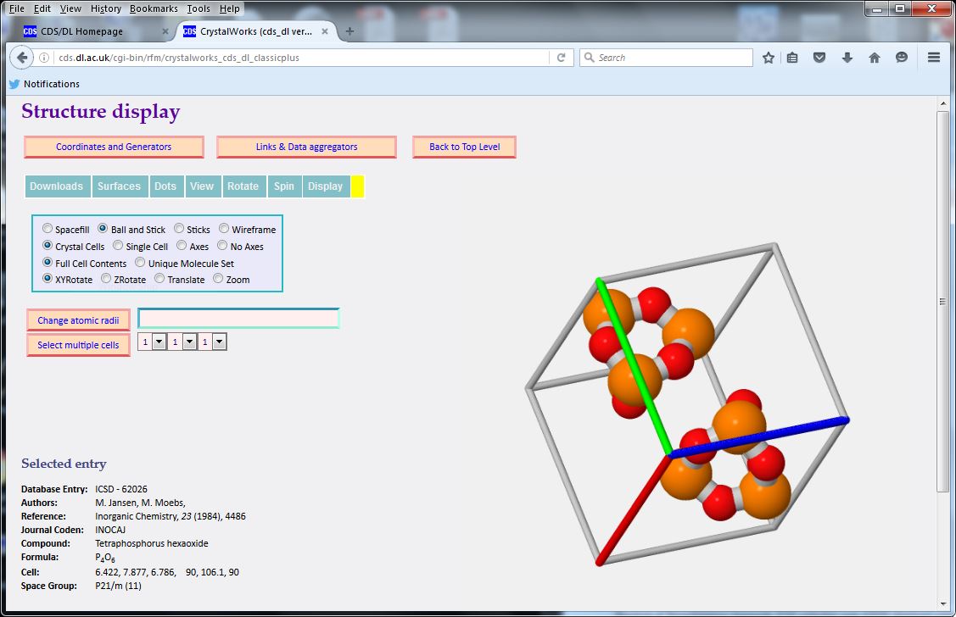Click the URL address bar
Screen dimensions: 956x617
(302, 58)
